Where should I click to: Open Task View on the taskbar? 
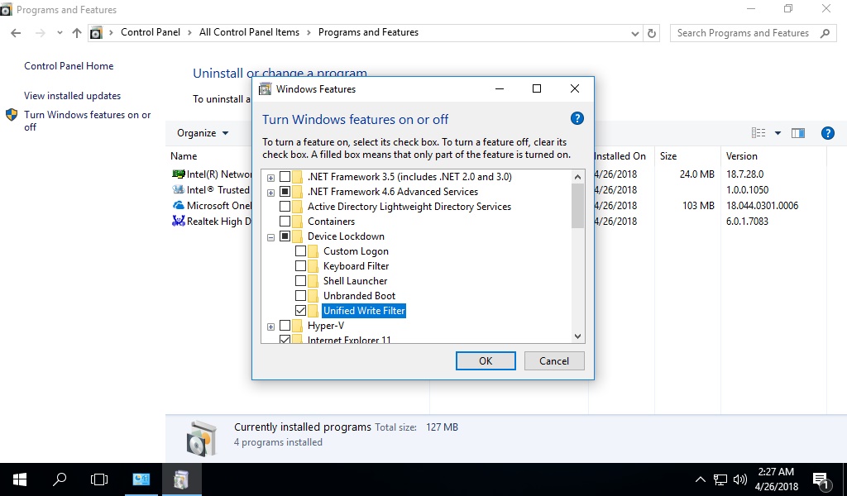[99, 479]
